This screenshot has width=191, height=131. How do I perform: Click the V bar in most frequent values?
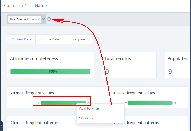pyautogui.click(x=63, y=103)
